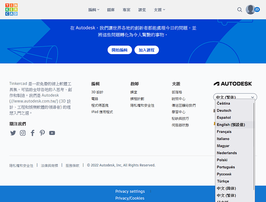The height and width of the screenshot is (202, 266).
Task: Open the Pinterest icon
Action: point(42,133)
